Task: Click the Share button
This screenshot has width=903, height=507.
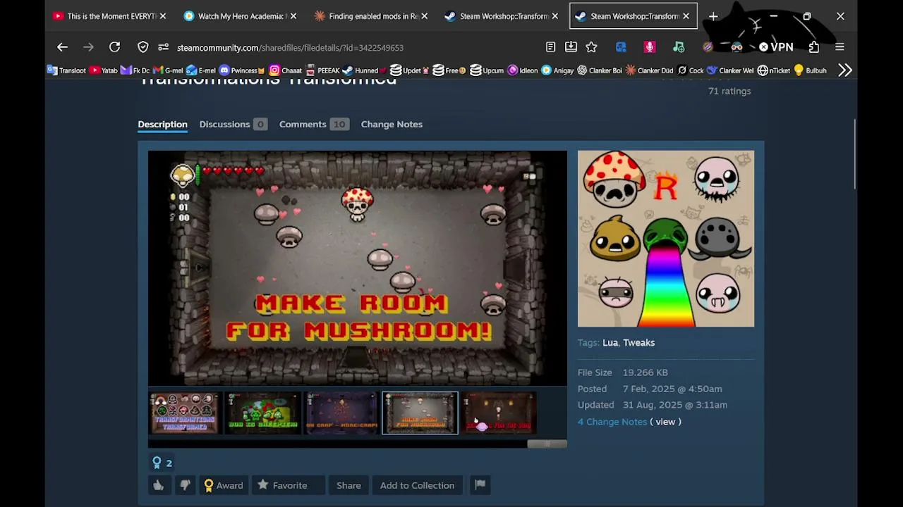Action: pos(349,485)
